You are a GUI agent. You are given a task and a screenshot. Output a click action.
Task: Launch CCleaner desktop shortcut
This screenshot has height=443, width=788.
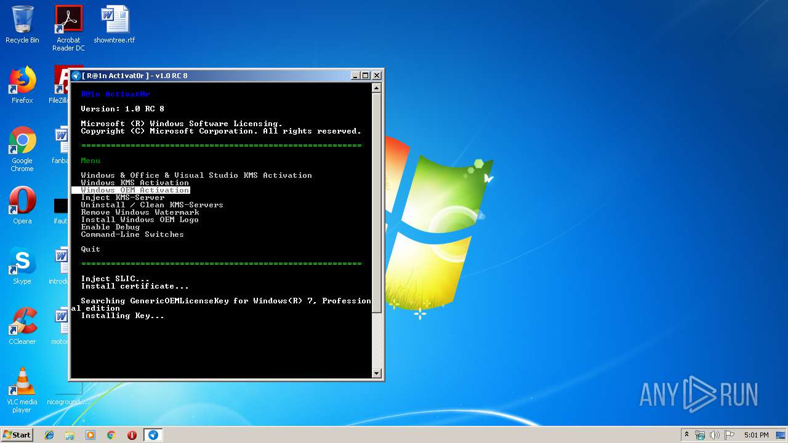coord(22,326)
